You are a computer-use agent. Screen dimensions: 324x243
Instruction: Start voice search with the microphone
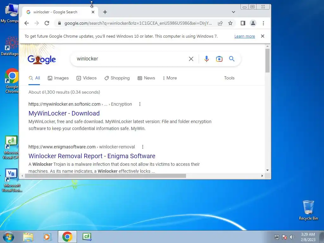[206, 59]
